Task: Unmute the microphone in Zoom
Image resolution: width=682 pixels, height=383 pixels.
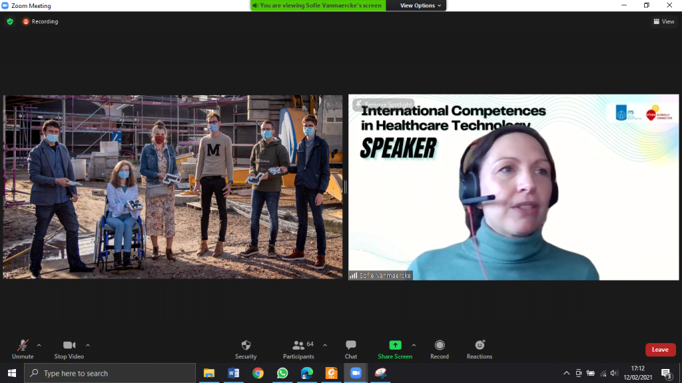Action: point(23,346)
